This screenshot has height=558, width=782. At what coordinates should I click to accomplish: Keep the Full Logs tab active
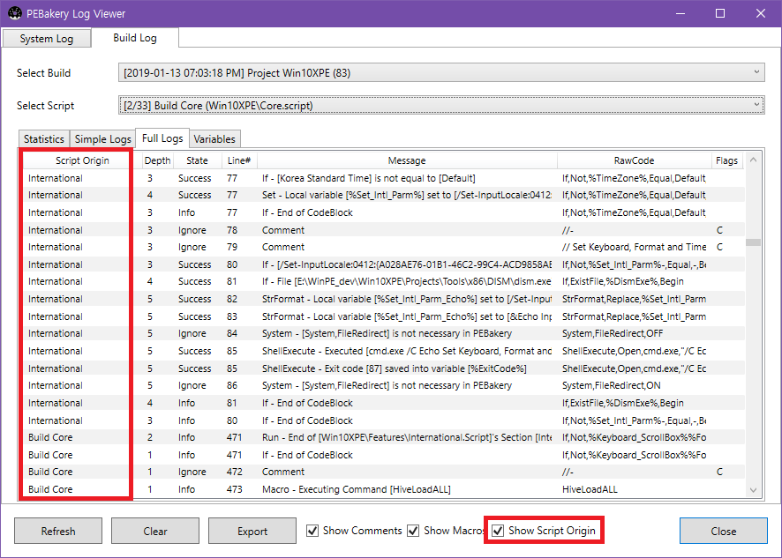162,138
